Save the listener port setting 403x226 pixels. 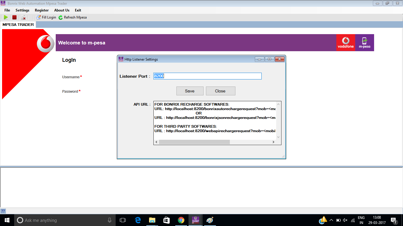pos(190,91)
